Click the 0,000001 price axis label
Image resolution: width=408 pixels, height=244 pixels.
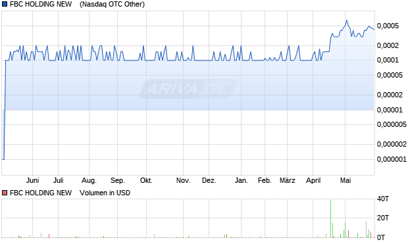[392, 159]
